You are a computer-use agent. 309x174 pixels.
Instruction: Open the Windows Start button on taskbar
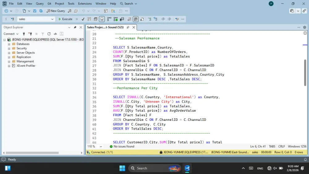pos(122,168)
